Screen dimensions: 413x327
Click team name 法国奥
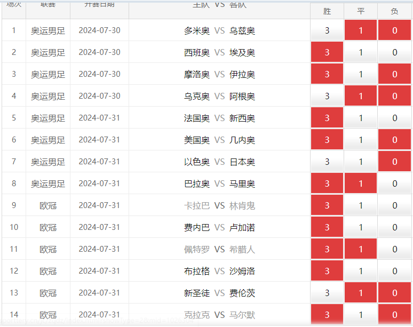[x=197, y=118]
